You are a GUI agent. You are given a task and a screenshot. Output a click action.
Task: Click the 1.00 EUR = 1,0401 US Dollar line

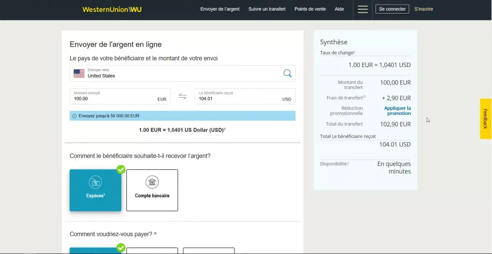click(x=182, y=130)
